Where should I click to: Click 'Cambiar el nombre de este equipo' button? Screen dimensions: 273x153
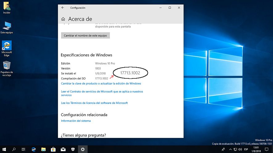point(85,35)
